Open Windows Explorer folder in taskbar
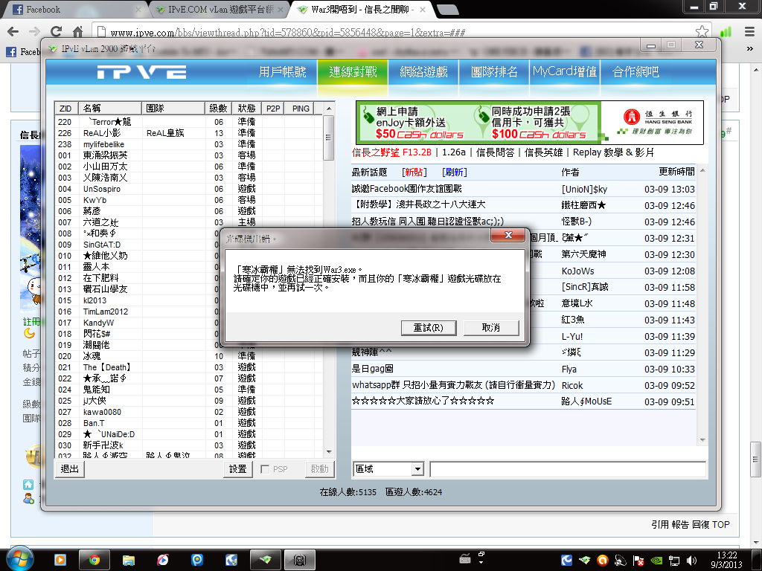Image resolution: width=762 pixels, height=571 pixels. click(x=129, y=559)
